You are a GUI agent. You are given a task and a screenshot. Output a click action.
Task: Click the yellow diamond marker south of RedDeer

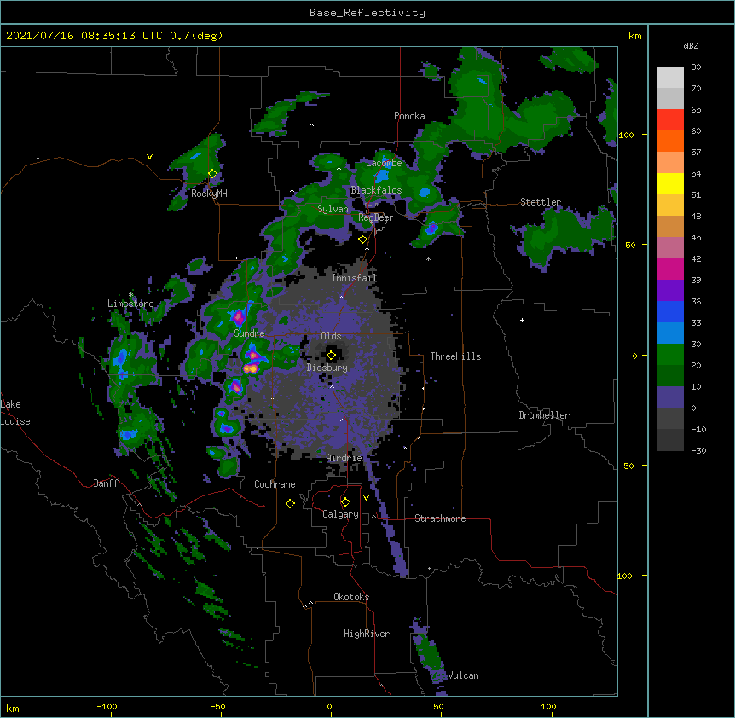pyautogui.click(x=362, y=240)
